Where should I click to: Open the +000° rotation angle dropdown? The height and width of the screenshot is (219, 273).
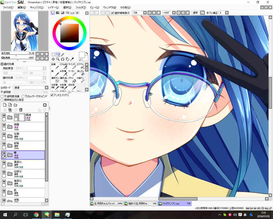pos(174,13)
